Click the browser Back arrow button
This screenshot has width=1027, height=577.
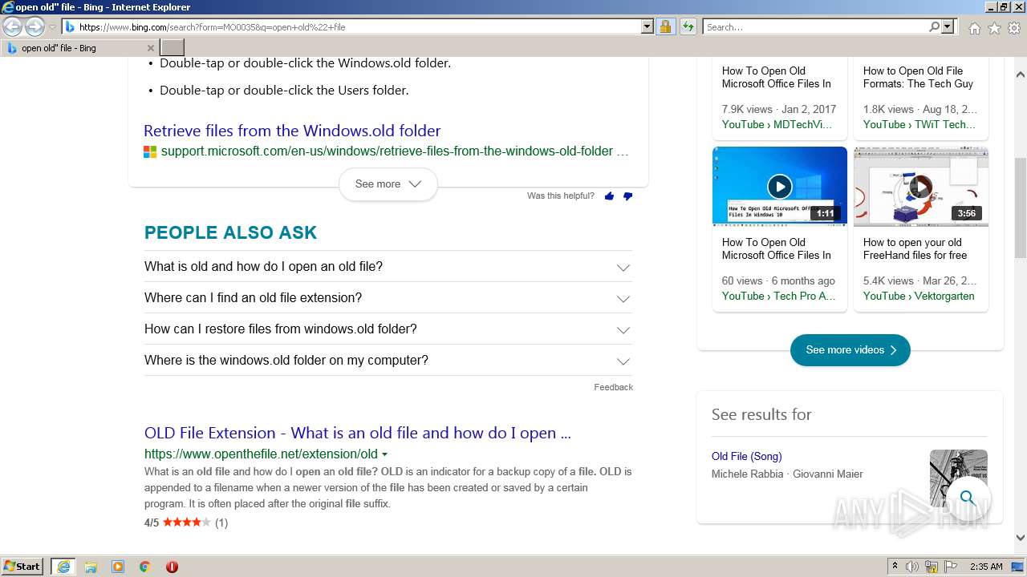pos(12,26)
